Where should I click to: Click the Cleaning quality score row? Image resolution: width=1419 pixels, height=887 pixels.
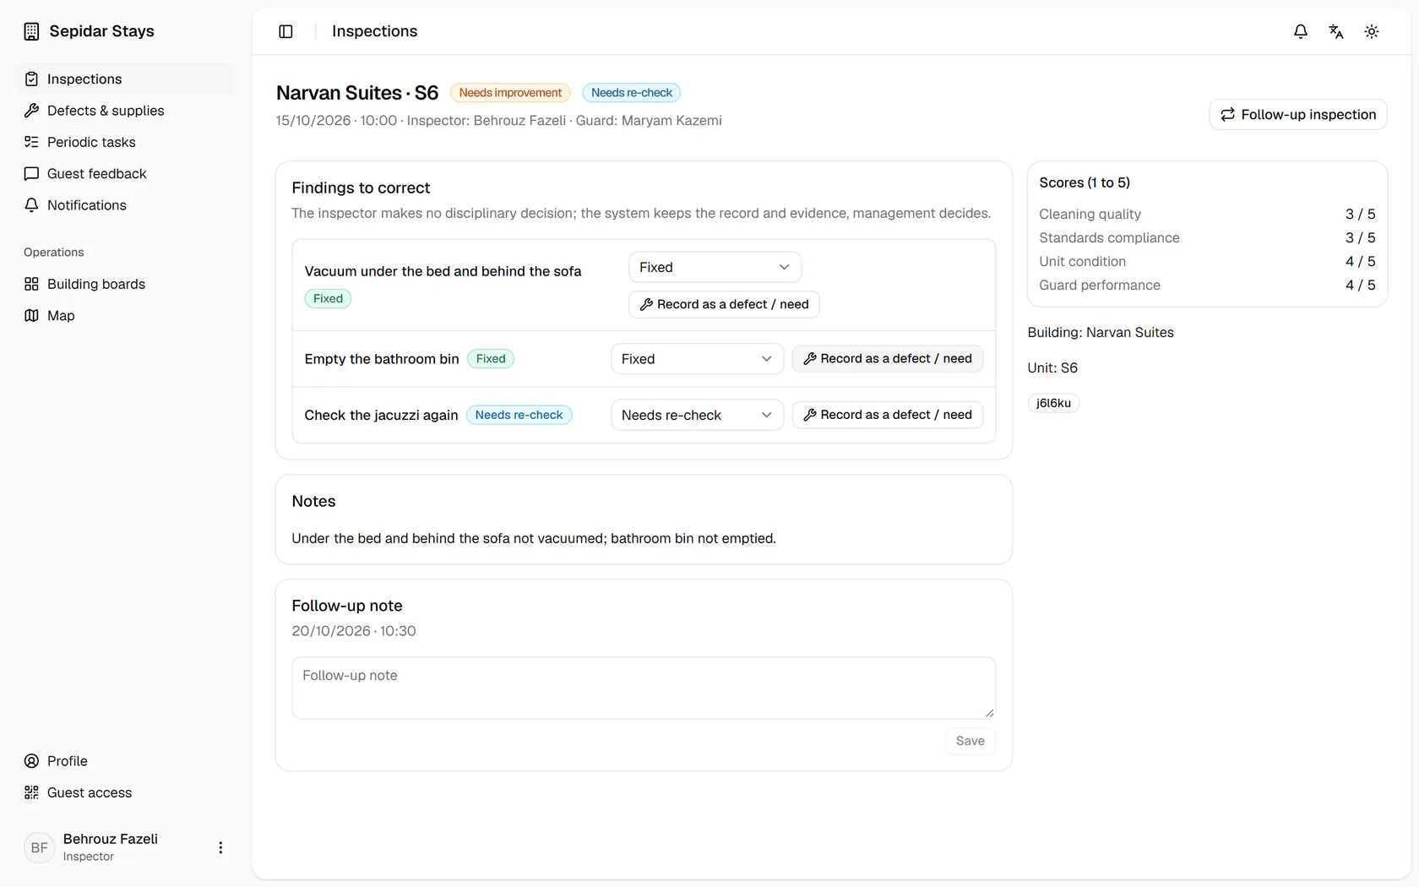coord(1207,215)
